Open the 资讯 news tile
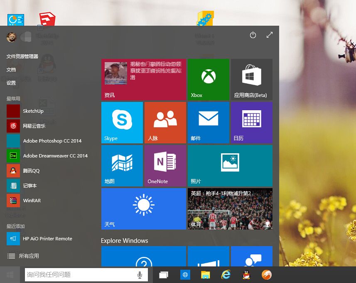The width and height of the screenshot is (356, 283). pos(143,80)
